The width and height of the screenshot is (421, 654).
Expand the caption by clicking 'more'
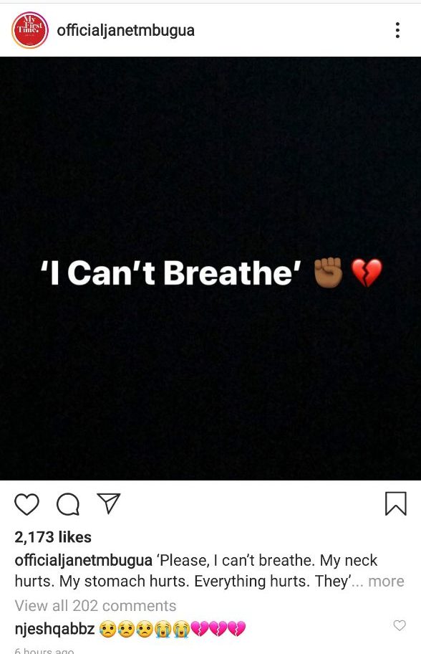pyautogui.click(x=386, y=581)
